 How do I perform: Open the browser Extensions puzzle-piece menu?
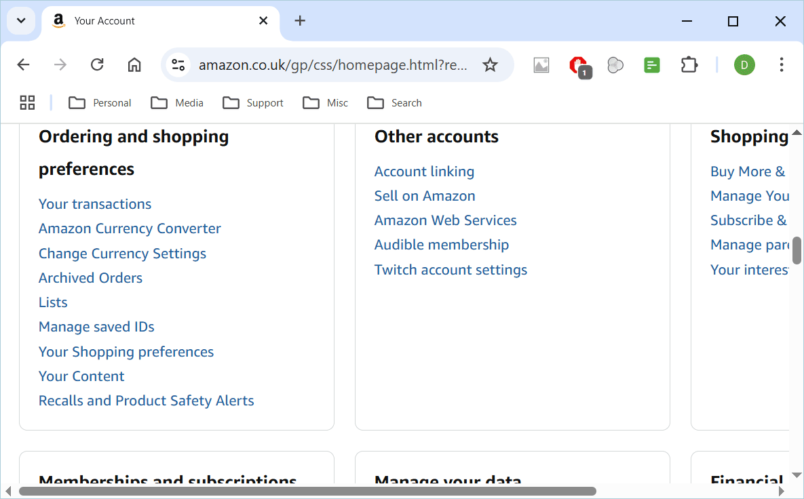tap(689, 64)
